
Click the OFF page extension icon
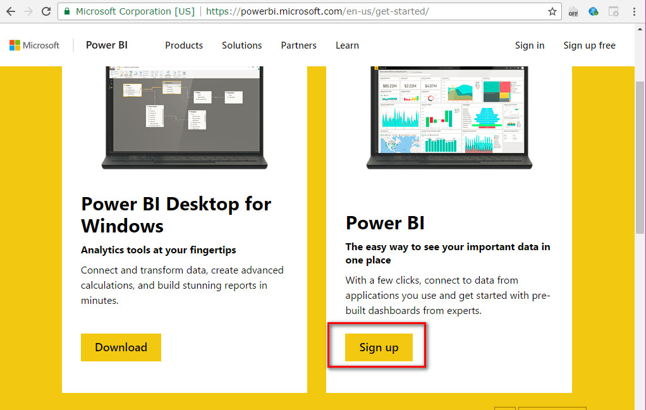pos(573,11)
